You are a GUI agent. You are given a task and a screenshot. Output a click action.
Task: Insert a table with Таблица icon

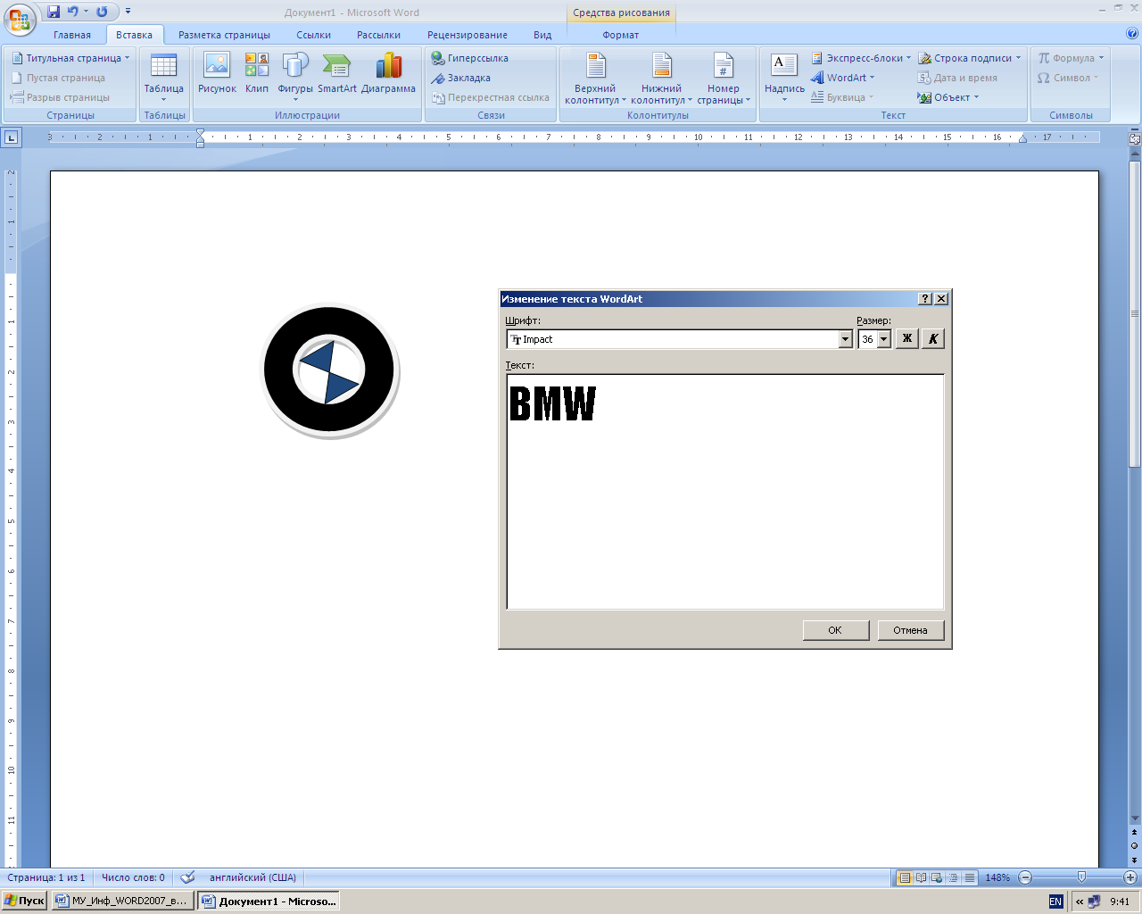coord(164,78)
